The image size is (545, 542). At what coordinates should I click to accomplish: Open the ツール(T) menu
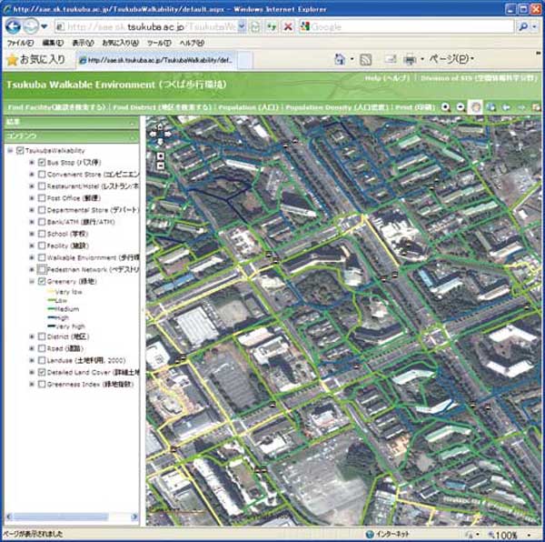(159, 43)
